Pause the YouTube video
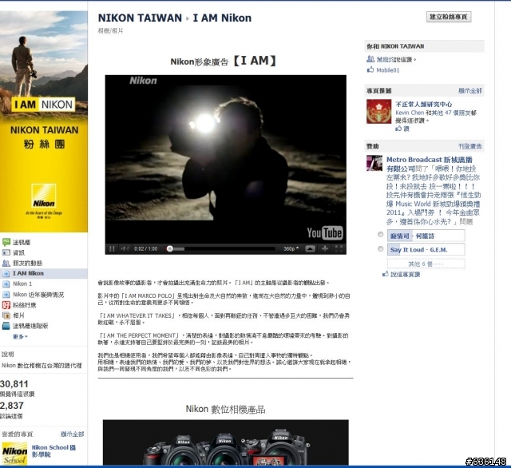The image size is (511, 468). (112, 248)
